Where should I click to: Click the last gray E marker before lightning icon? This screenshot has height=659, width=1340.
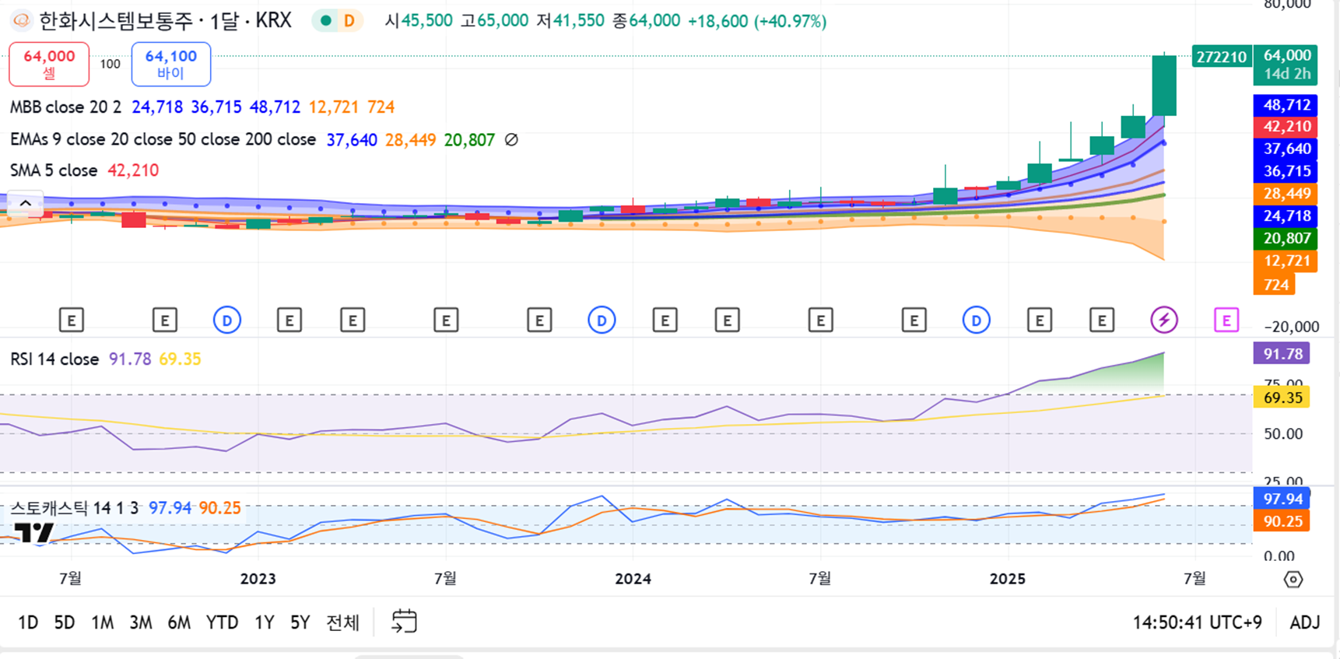(x=1102, y=320)
